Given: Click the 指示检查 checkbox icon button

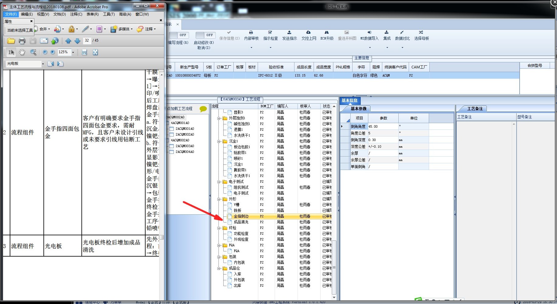Looking at the screenshot, I should pos(270,36).
